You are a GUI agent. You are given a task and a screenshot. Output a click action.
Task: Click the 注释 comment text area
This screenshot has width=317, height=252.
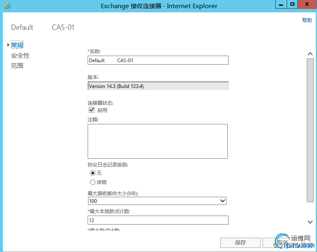point(158,142)
